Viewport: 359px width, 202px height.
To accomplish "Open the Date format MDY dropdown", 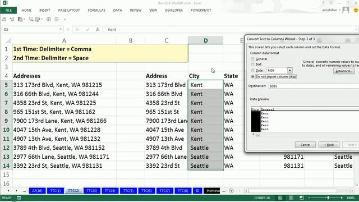I will click(x=289, y=71).
